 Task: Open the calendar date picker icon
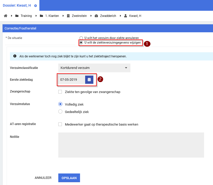pyautogui.click(x=89, y=79)
